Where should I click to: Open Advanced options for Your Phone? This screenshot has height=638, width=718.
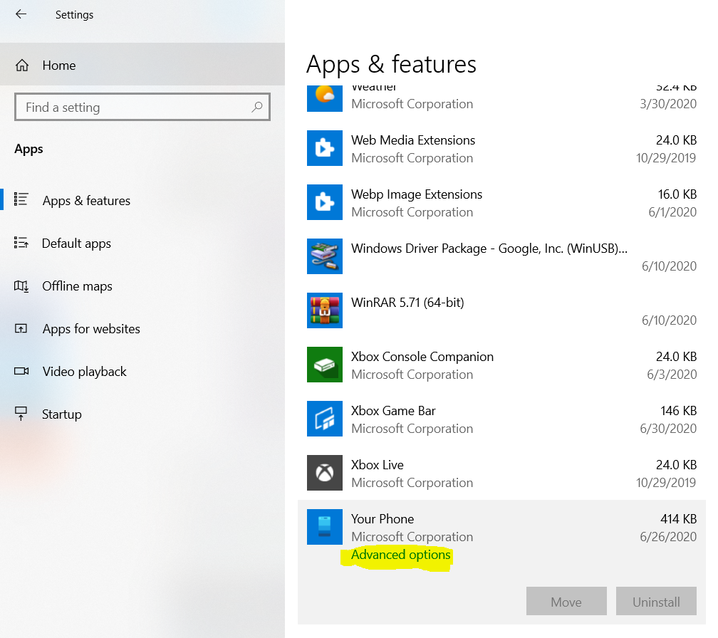(x=400, y=555)
